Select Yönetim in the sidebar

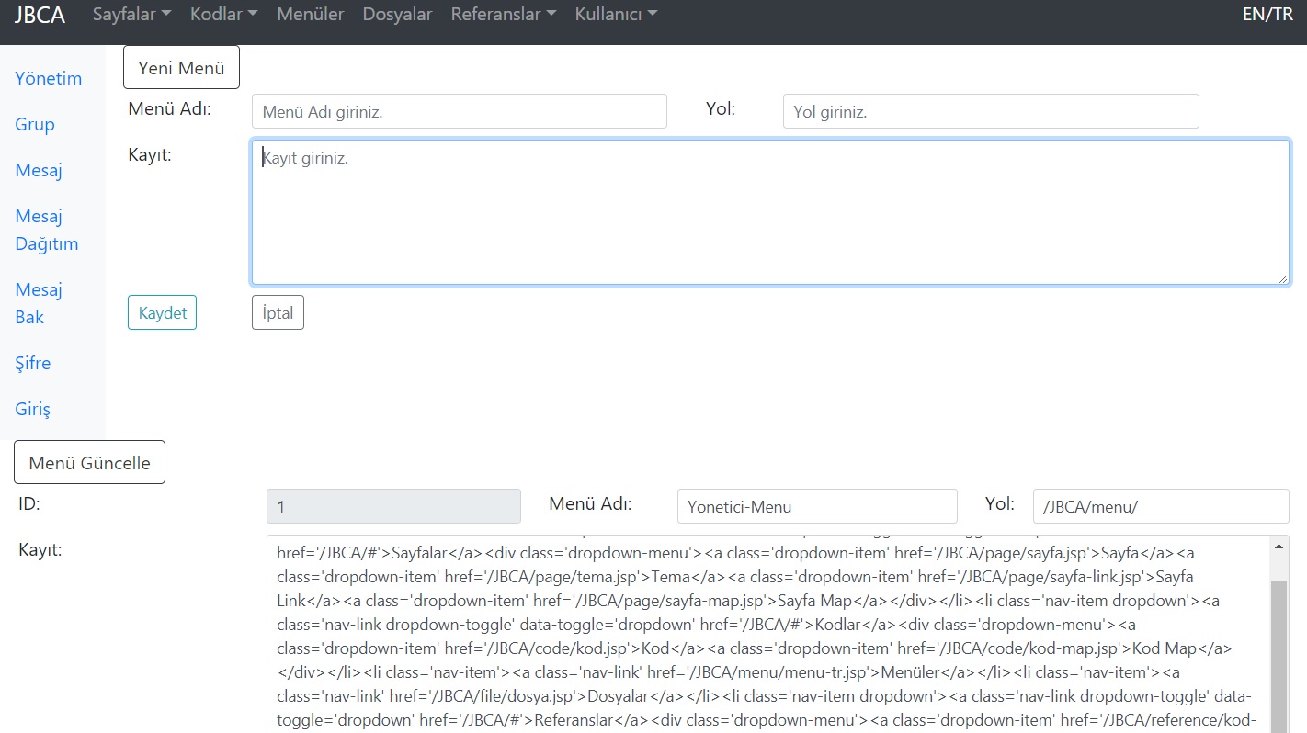[x=49, y=78]
